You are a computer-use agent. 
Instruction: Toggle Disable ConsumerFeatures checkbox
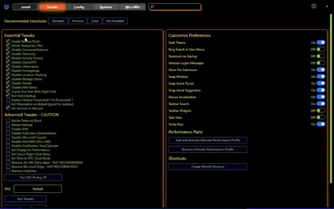point(8,50)
